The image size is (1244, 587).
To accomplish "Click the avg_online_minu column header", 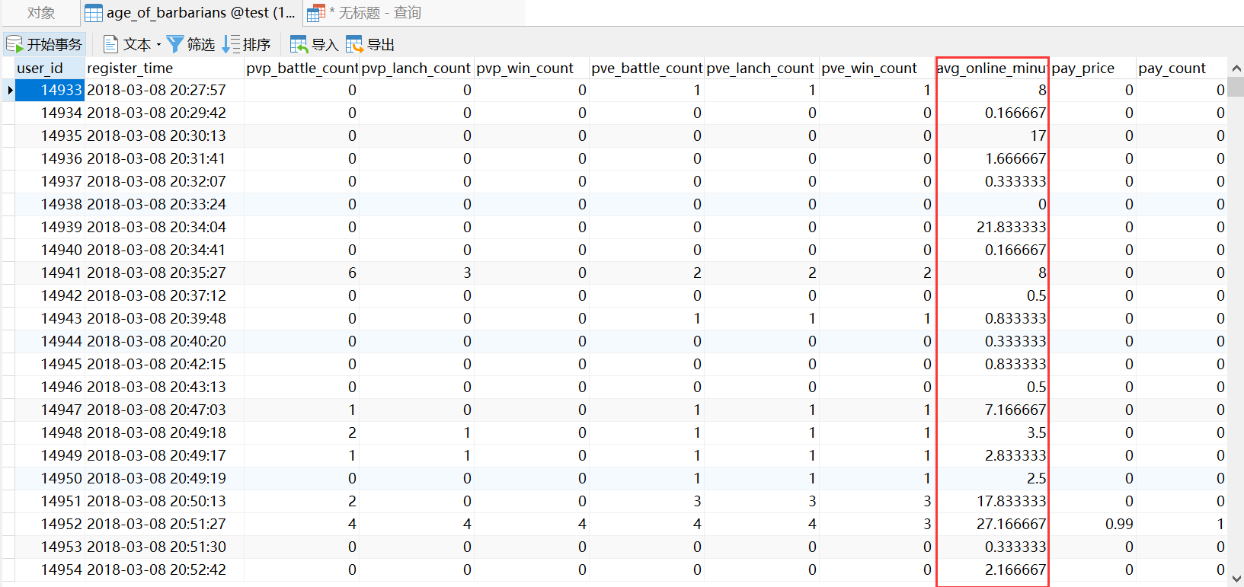I will [x=992, y=68].
